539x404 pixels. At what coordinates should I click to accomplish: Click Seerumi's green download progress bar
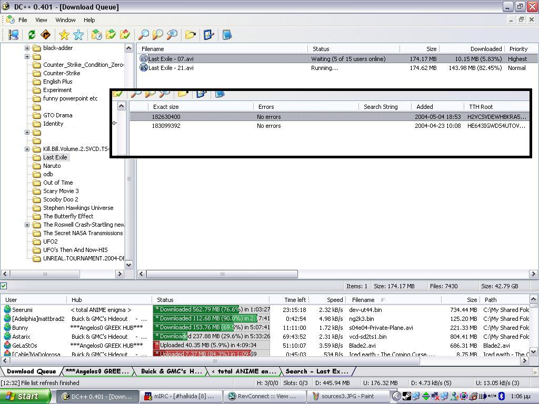pos(212,309)
